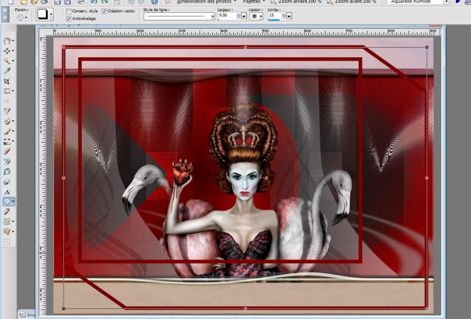This screenshot has height=319, width=471.
Task: Expand the Mesh Warp tool flyout arrow
Action: (13, 222)
